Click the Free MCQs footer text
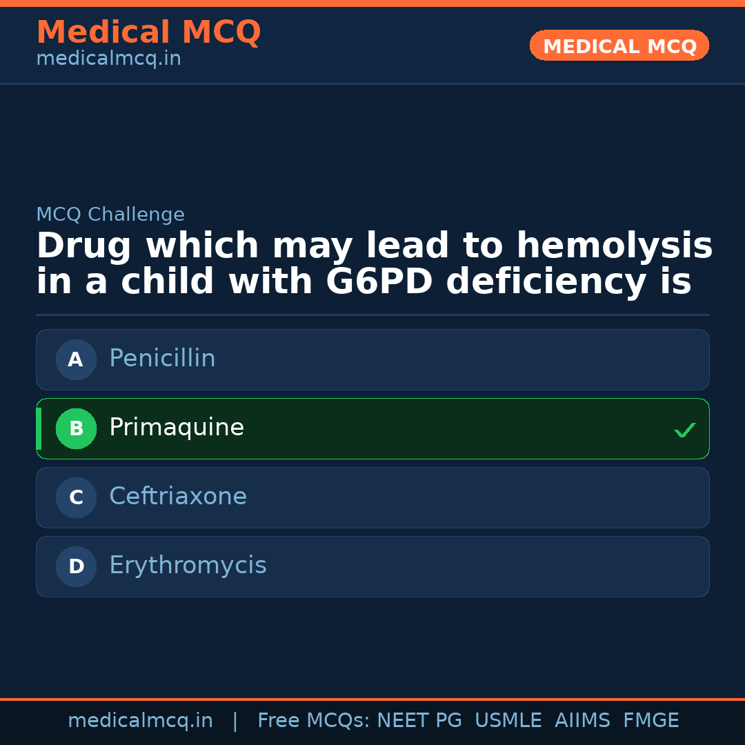Viewport: 745px width, 745px height. tap(314, 721)
